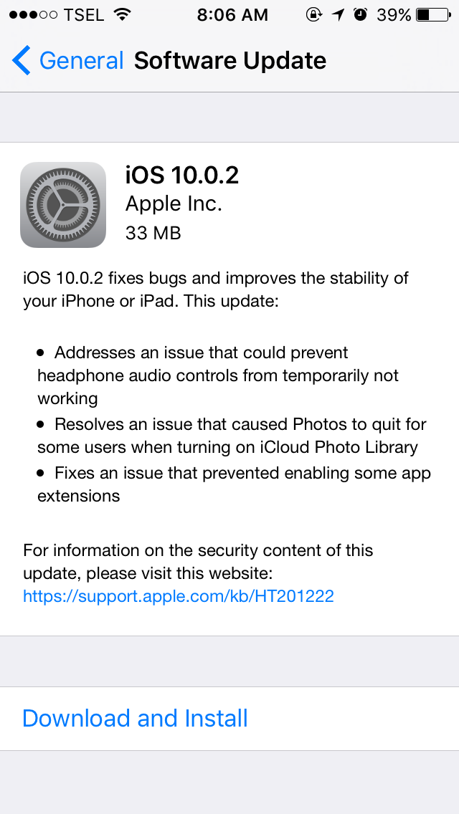Tap the iOS 10.0.2 heading
459x814 pixels.
click(x=182, y=176)
